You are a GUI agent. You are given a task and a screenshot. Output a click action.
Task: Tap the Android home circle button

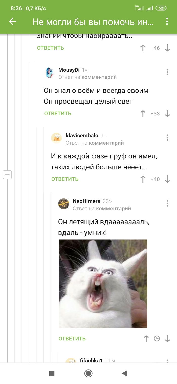[88, 373]
